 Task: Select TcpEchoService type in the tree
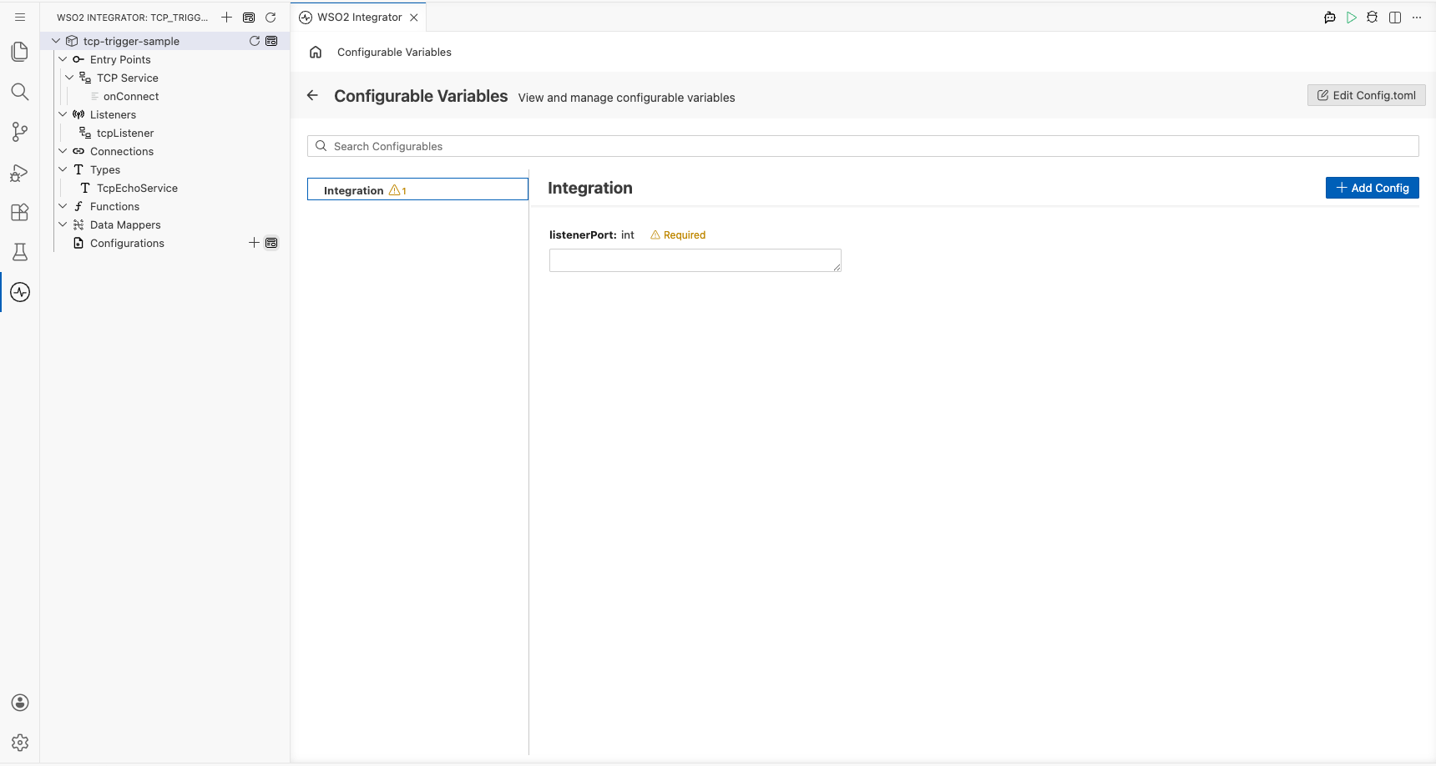coord(137,188)
